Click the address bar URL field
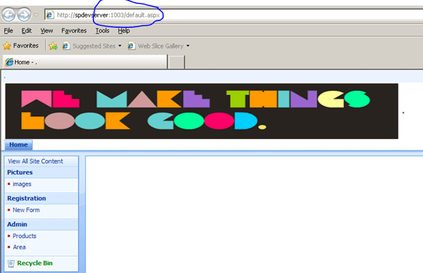 point(233,15)
